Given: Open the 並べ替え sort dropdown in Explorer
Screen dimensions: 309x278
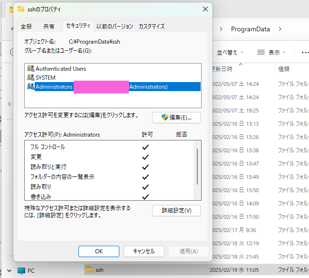Looking at the screenshot, I should click(230, 52).
